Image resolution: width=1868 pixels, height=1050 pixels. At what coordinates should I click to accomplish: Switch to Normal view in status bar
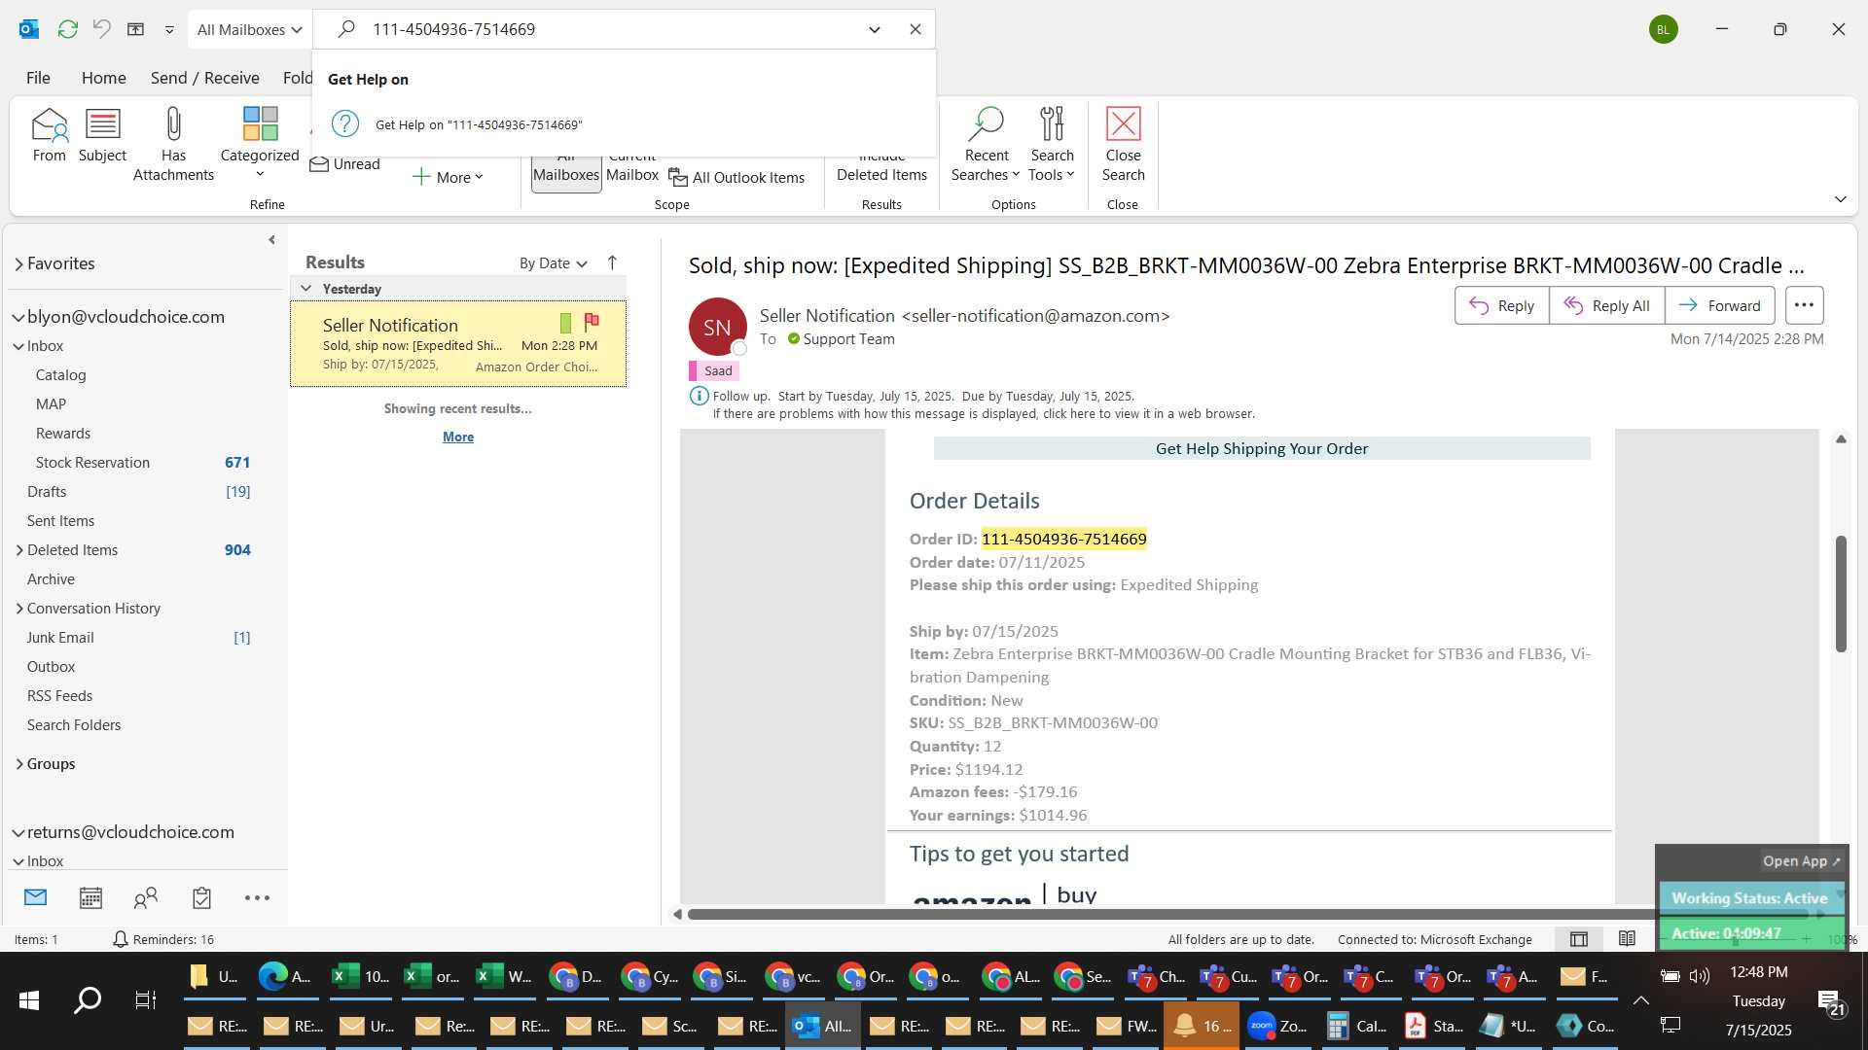click(x=1579, y=939)
